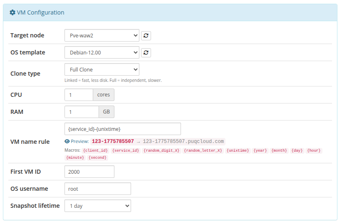Insert the {day} macro
Viewport: 342px width, 224px height.
[297, 150]
